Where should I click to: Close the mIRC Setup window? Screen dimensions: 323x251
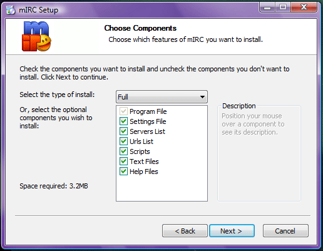coord(304,8)
